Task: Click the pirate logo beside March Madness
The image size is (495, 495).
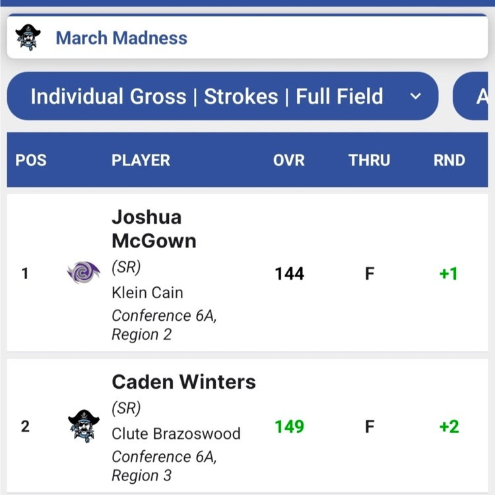Action: [28, 38]
